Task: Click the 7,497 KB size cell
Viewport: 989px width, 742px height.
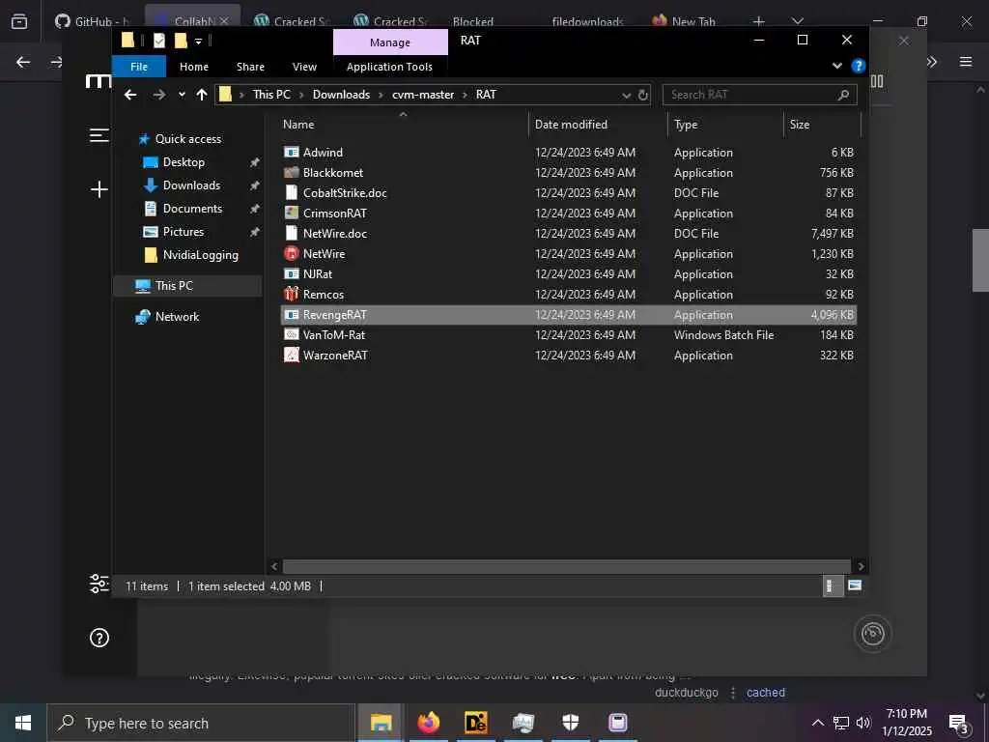Action: (832, 234)
